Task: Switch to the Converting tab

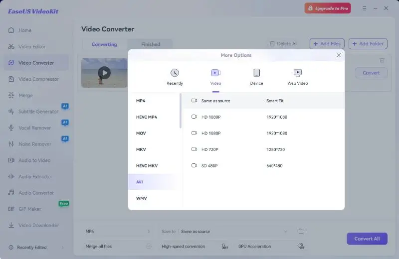Action: coord(104,44)
